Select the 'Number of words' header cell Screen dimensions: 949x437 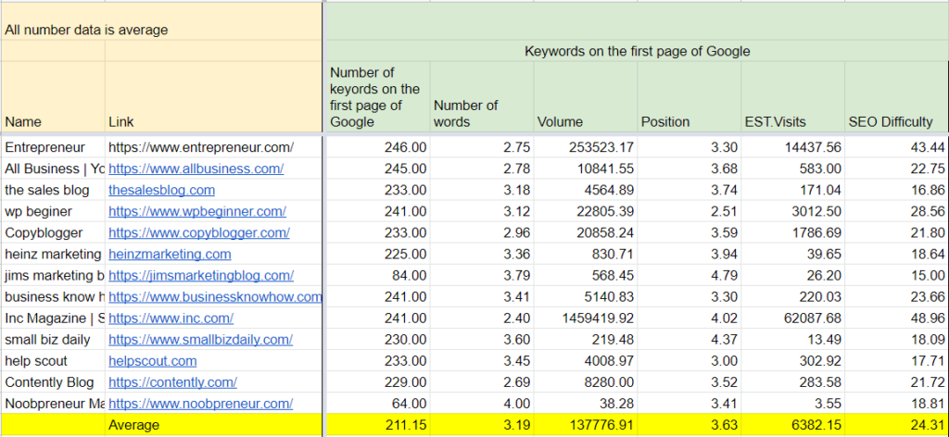click(x=482, y=96)
